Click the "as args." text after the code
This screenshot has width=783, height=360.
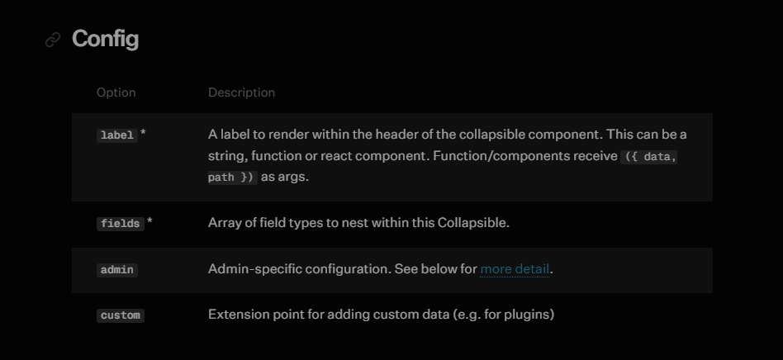285,177
